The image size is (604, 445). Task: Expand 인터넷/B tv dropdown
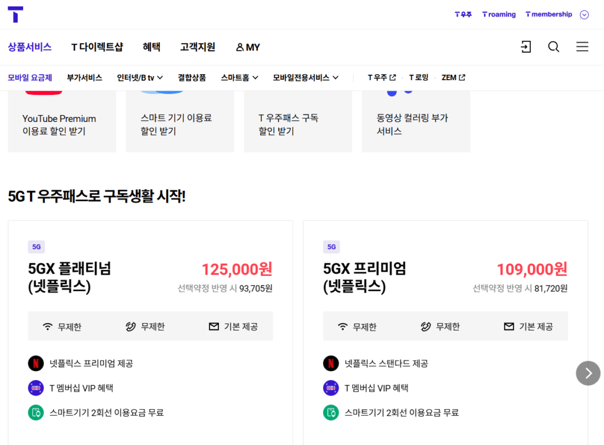pos(140,78)
